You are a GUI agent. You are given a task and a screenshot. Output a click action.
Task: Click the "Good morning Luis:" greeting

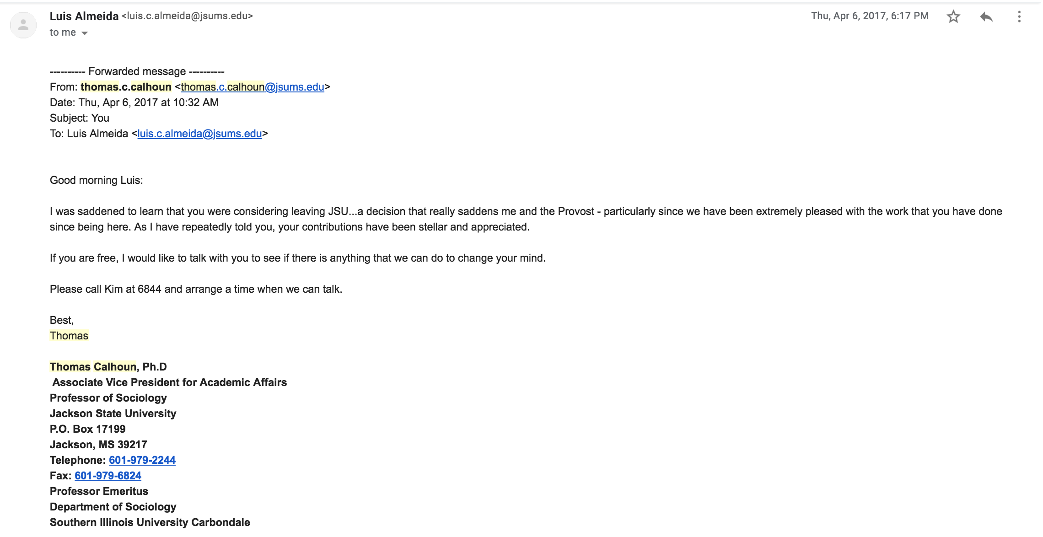pos(97,180)
